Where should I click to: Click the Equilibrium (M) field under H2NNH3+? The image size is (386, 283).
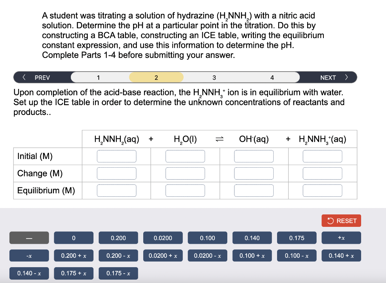click(322, 191)
